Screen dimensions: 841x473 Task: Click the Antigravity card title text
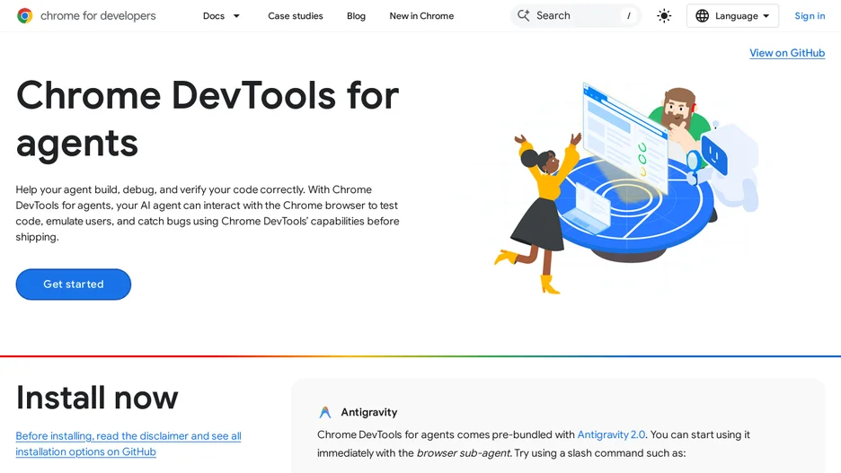coord(369,412)
